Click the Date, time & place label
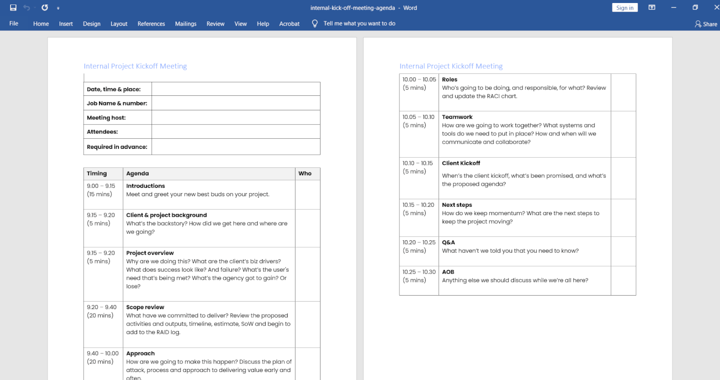Viewport: 720px width, 380px height. (113, 89)
